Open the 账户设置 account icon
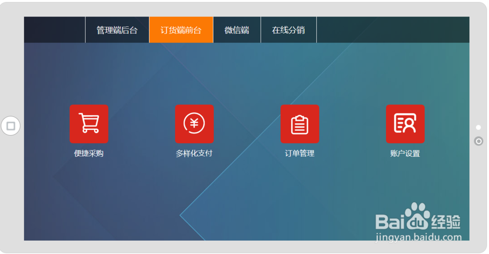 (x=405, y=124)
